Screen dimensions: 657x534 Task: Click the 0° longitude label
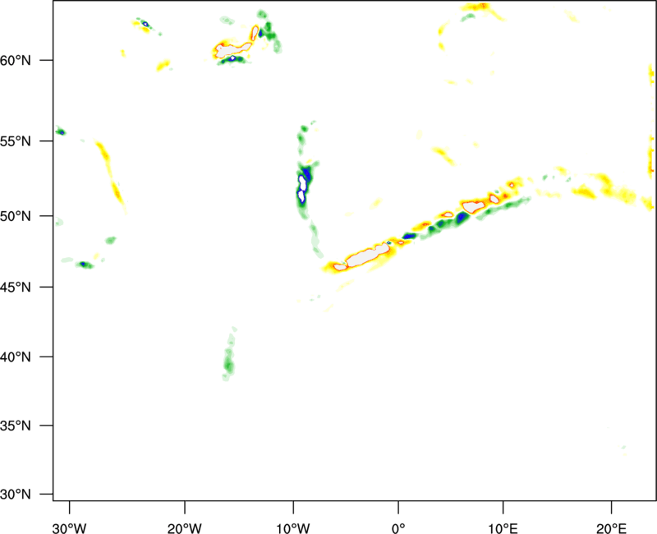pyautogui.click(x=398, y=528)
